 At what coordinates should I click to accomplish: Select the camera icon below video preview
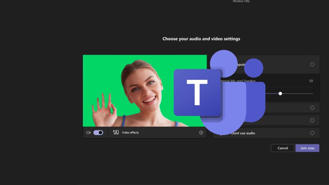click(88, 132)
